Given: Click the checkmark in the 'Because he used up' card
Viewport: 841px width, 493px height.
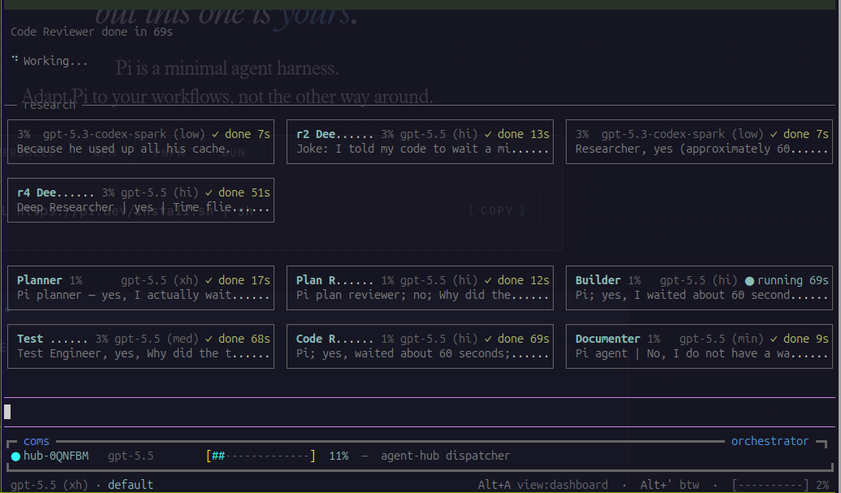Looking at the screenshot, I should [215, 134].
